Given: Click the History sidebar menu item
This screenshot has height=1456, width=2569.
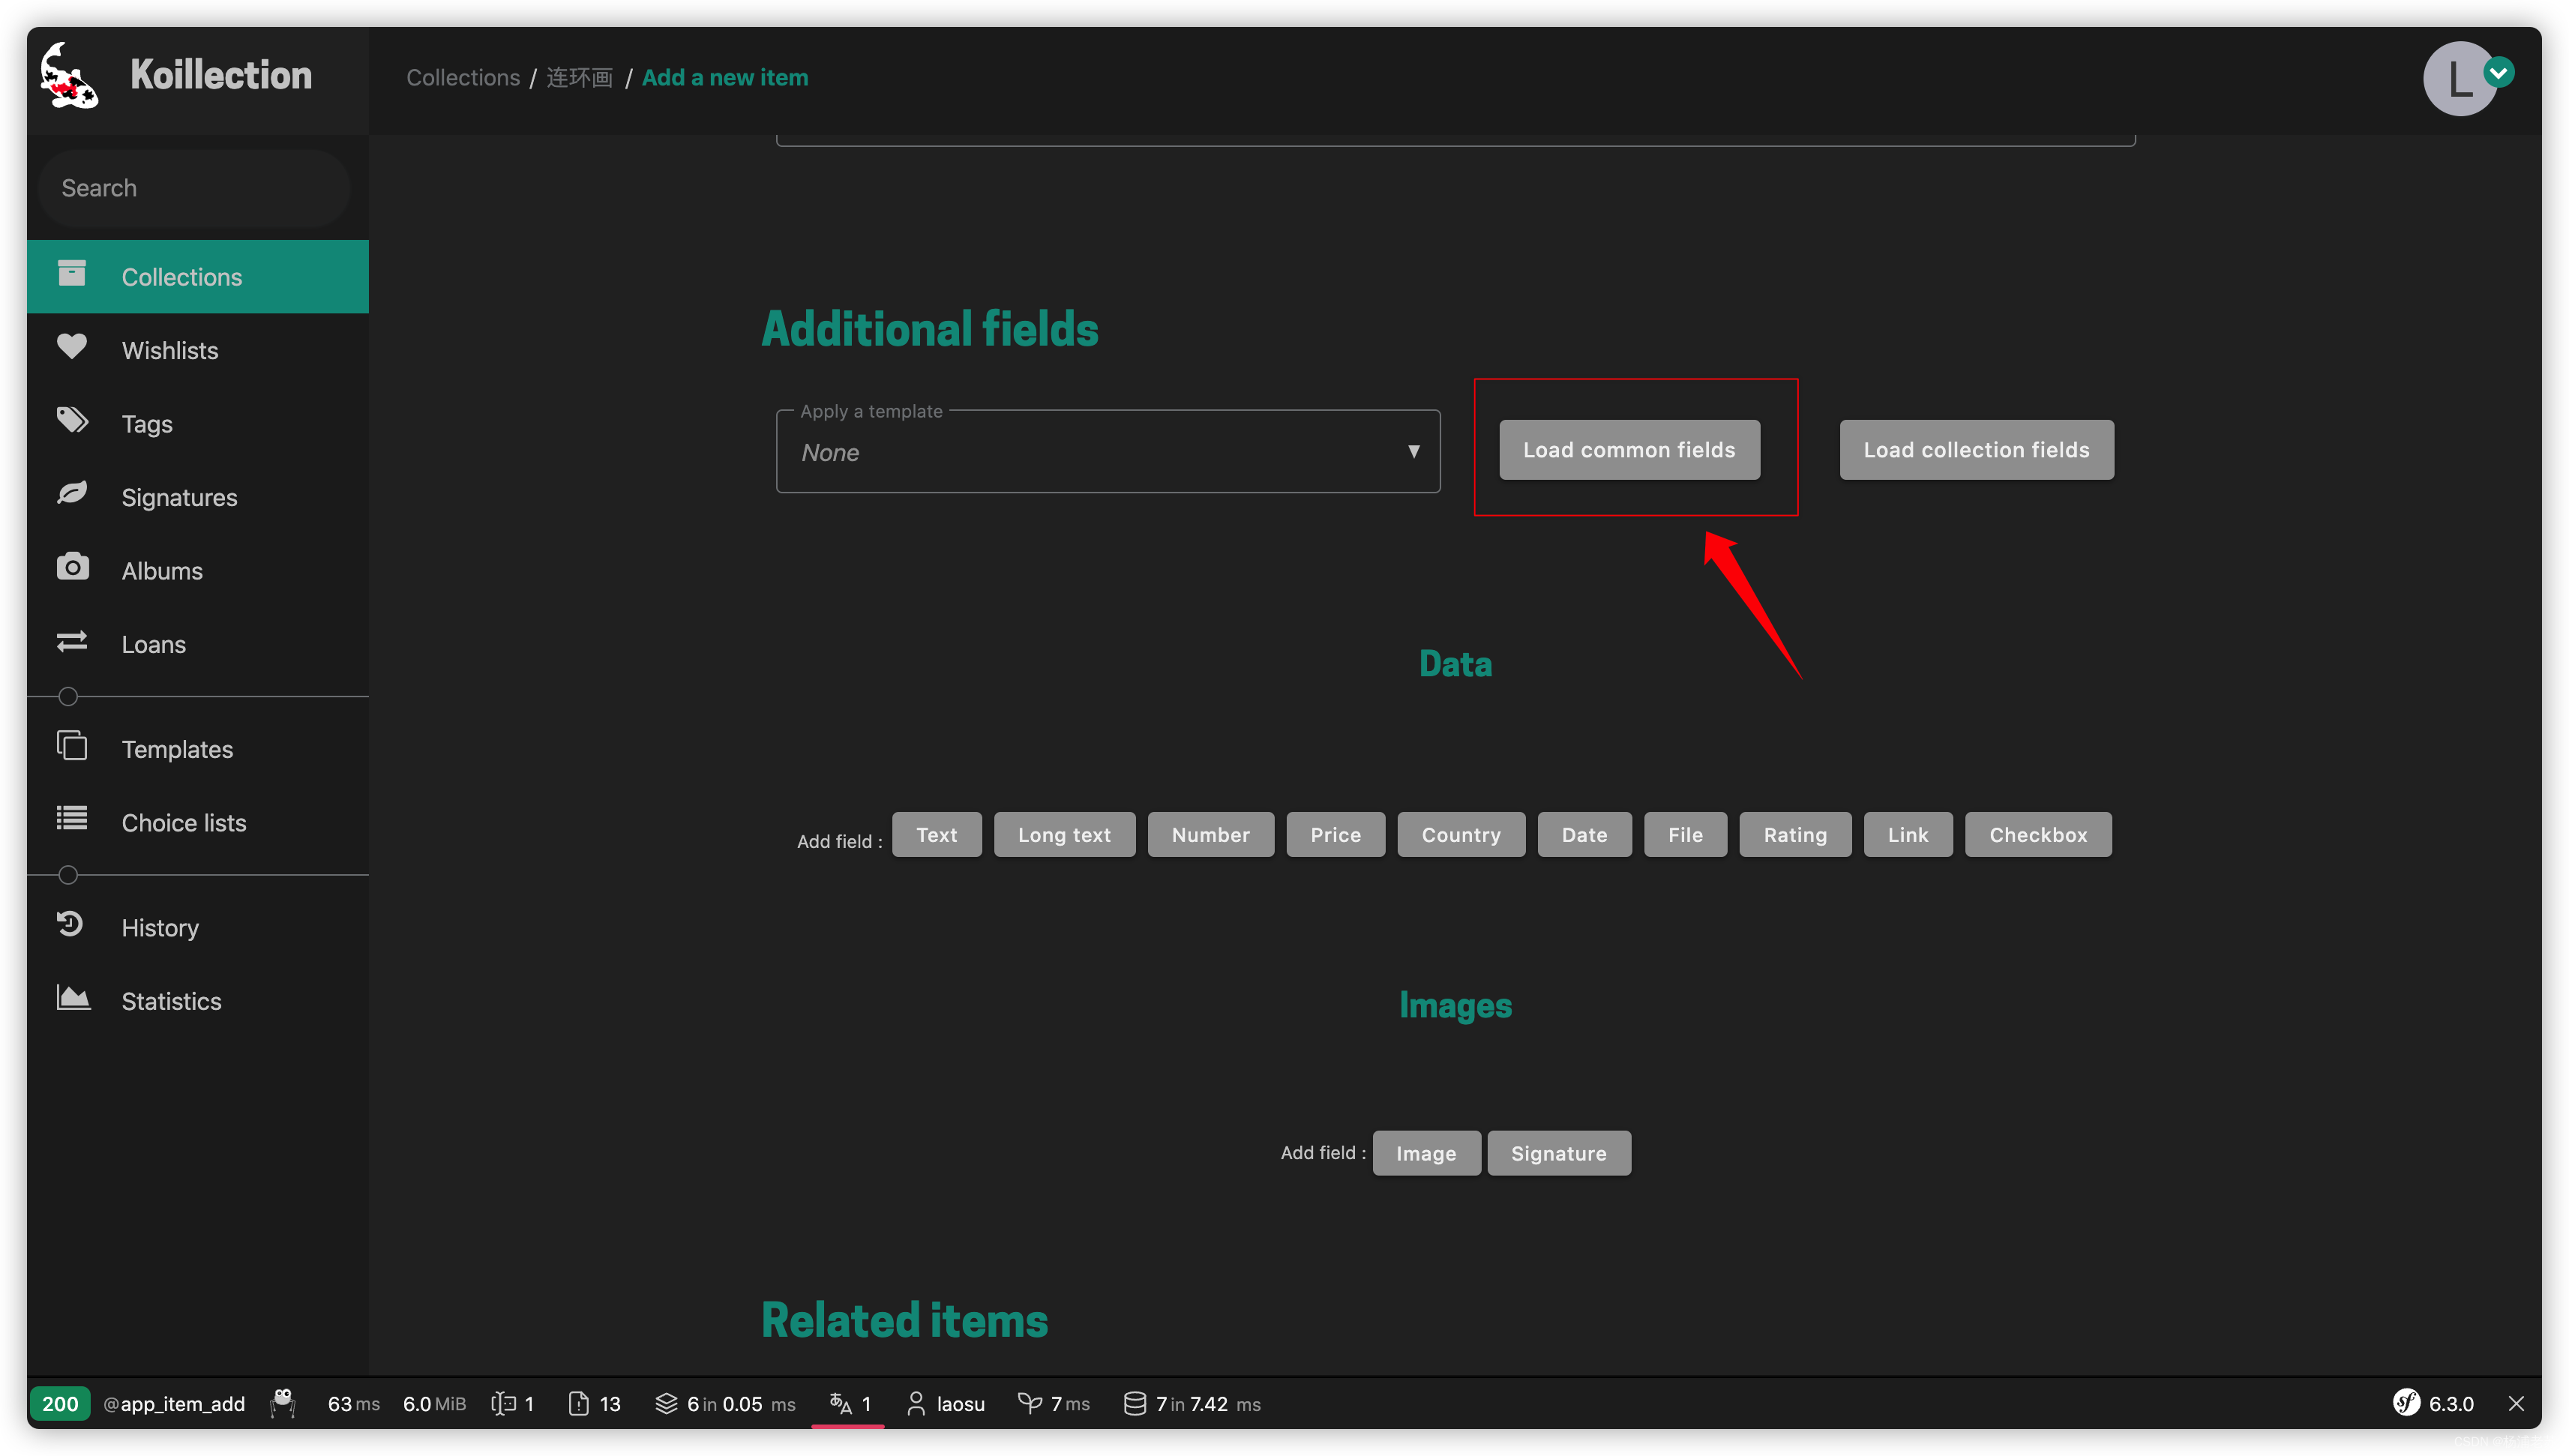Looking at the screenshot, I should [x=160, y=927].
